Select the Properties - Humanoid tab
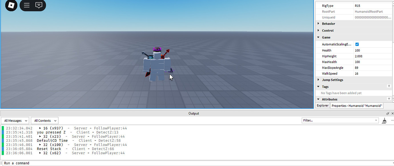This screenshot has width=394, height=166. tap(357, 106)
